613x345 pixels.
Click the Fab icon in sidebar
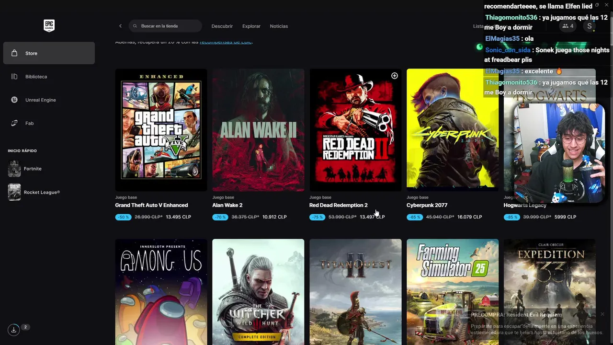coord(14,123)
